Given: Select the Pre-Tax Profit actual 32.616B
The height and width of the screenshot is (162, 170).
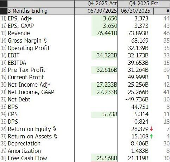Looking at the screenshot, I should [107, 70].
